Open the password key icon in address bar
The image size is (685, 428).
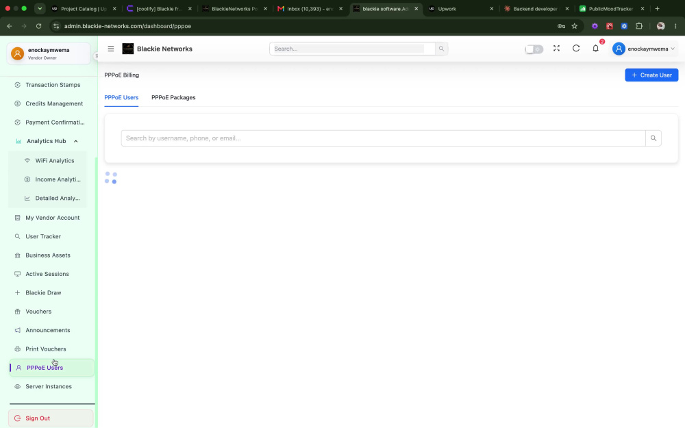(x=562, y=26)
